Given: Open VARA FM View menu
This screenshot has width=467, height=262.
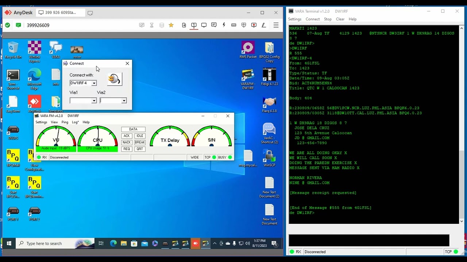Looking at the screenshot, I should (x=54, y=122).
